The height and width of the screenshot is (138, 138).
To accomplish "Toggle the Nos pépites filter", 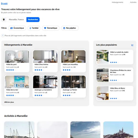I will [x=70, y=28].
